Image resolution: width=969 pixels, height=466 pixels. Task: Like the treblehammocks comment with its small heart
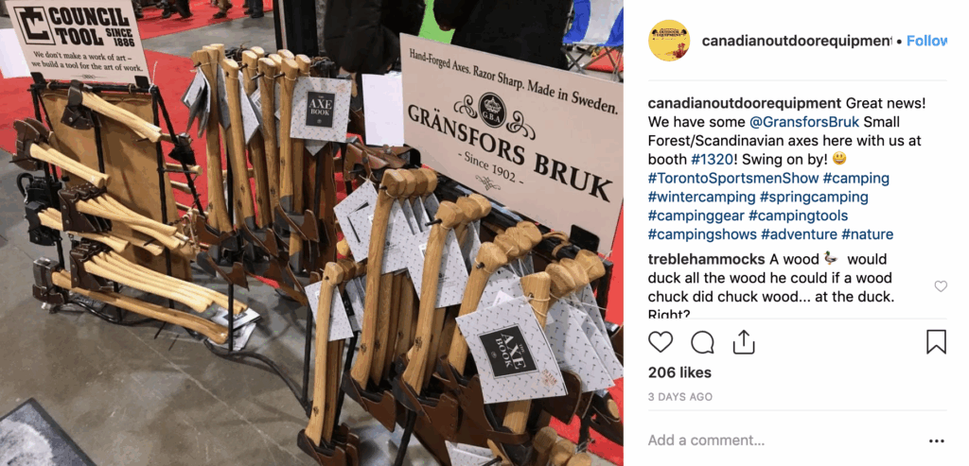pyautogui.click(x=941, y=285)
